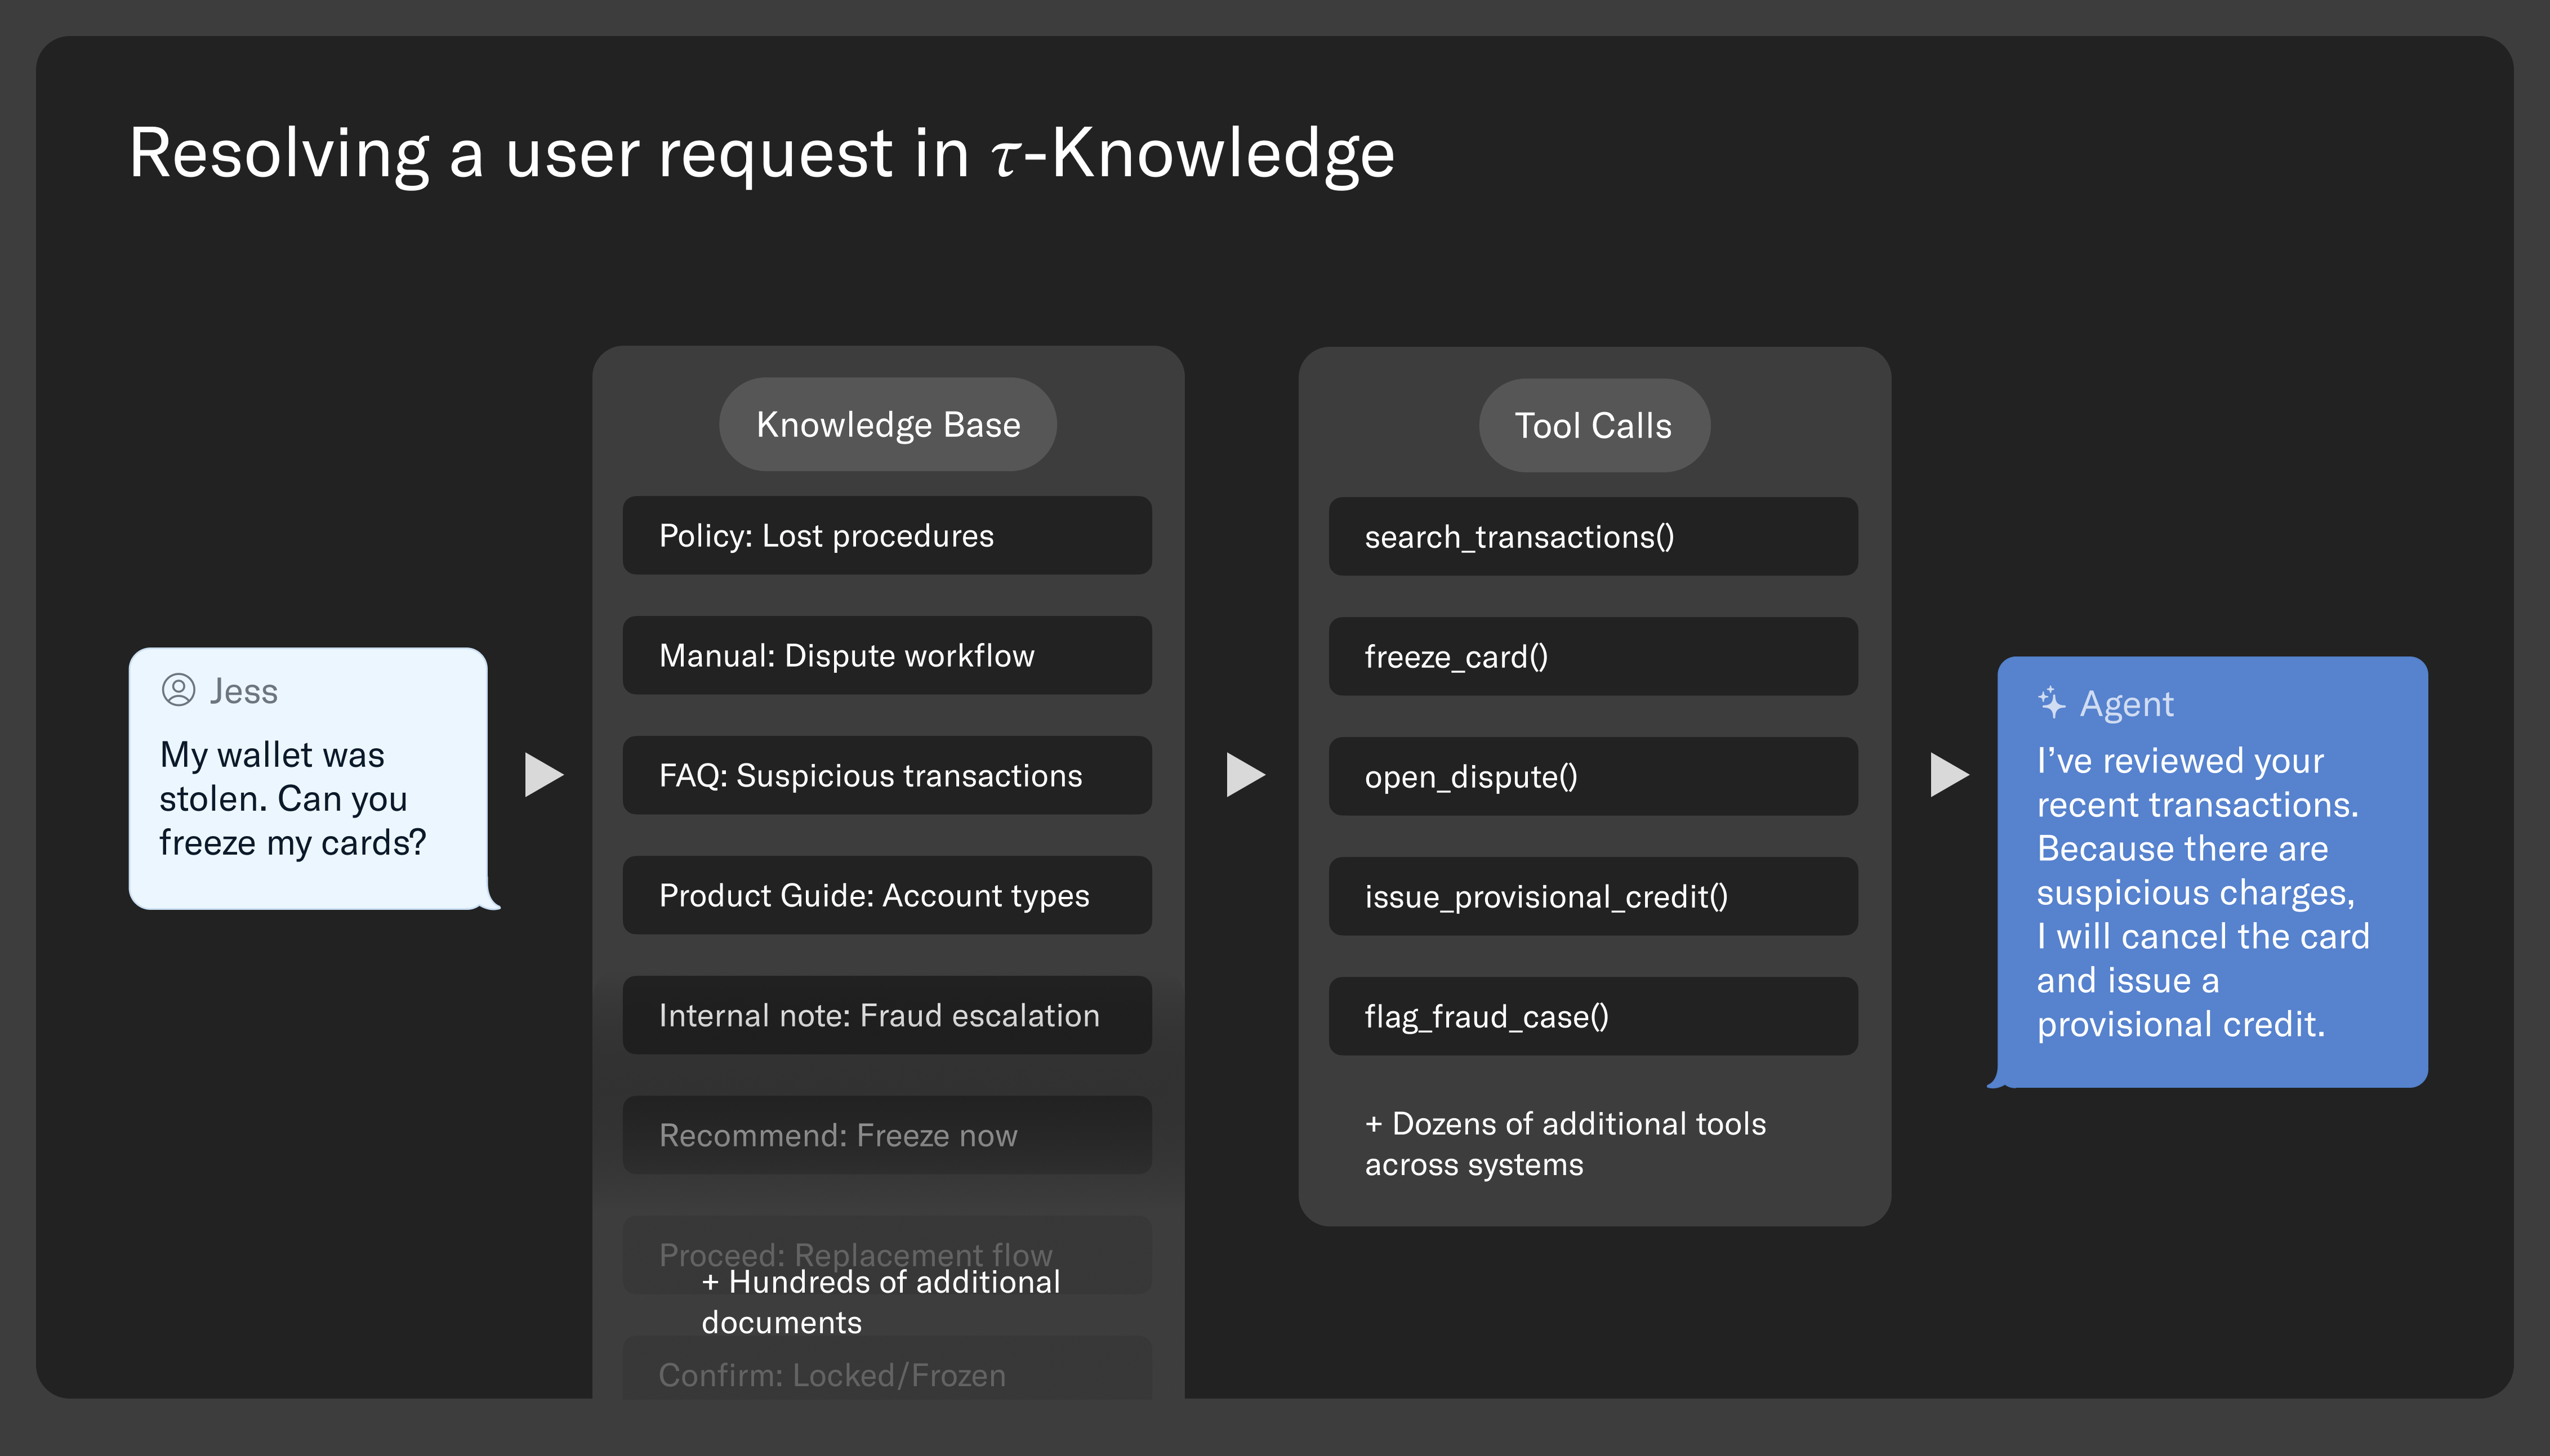Select the freeze_card() tool call

[x=1592, y=656]
